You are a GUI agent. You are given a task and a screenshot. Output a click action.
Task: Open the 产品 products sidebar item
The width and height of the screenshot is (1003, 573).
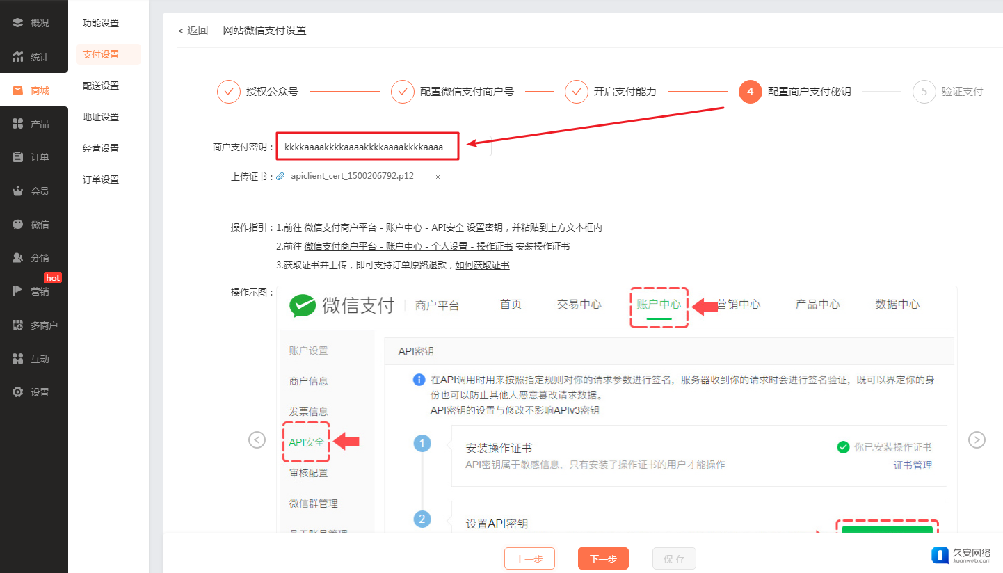(33, 124)
